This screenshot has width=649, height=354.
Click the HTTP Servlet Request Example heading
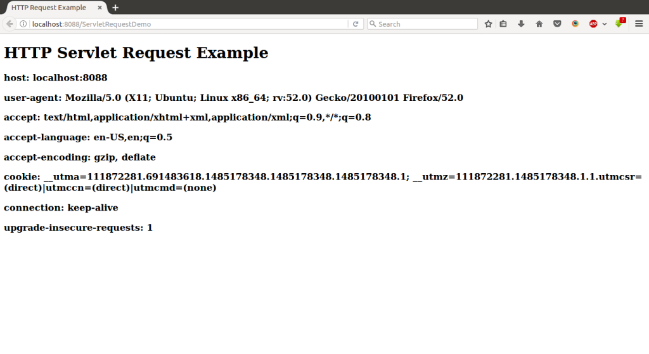click(136, 53)
